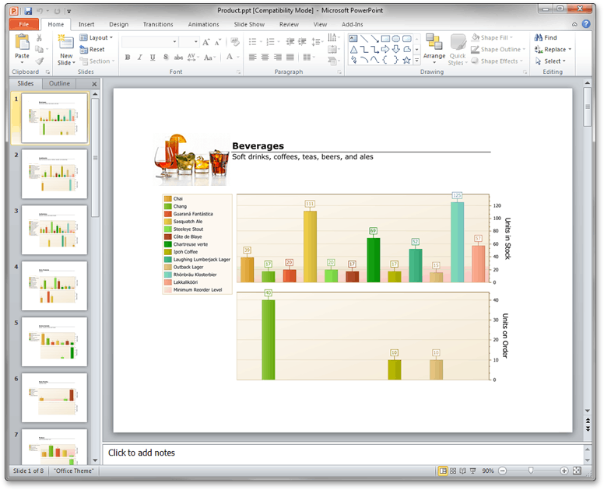Screen dimensions: 604x490
Task: Click the Reset button
Action: [92, 49]
